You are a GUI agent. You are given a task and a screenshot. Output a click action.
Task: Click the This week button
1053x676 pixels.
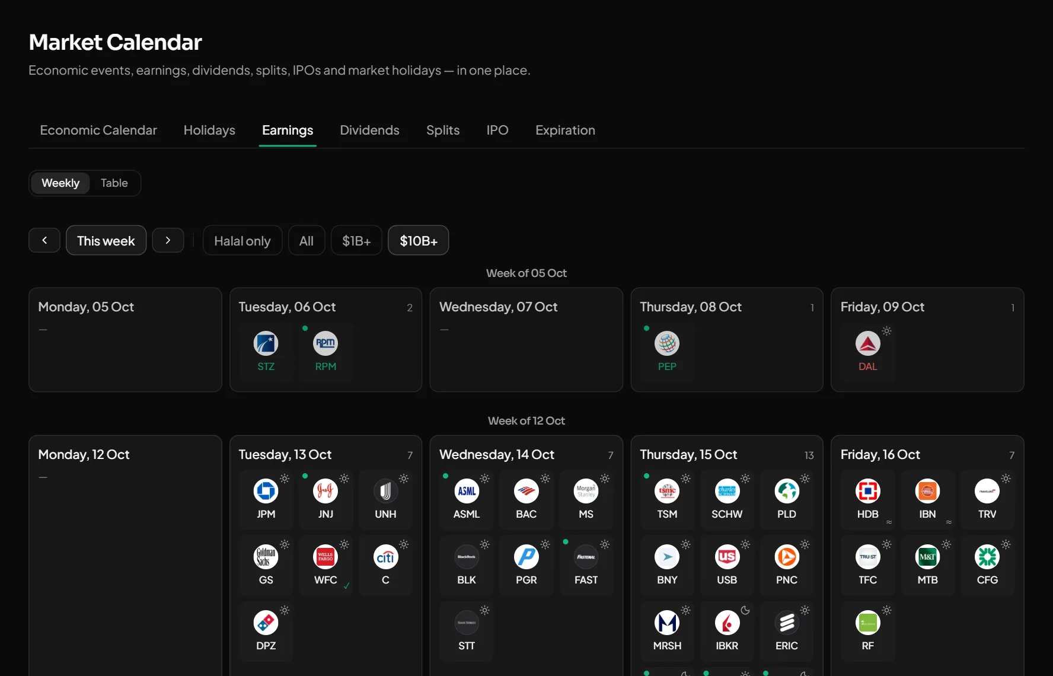[106, 241]
